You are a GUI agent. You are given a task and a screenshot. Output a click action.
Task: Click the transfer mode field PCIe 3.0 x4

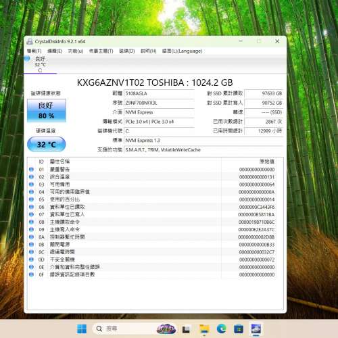(159, 122)
